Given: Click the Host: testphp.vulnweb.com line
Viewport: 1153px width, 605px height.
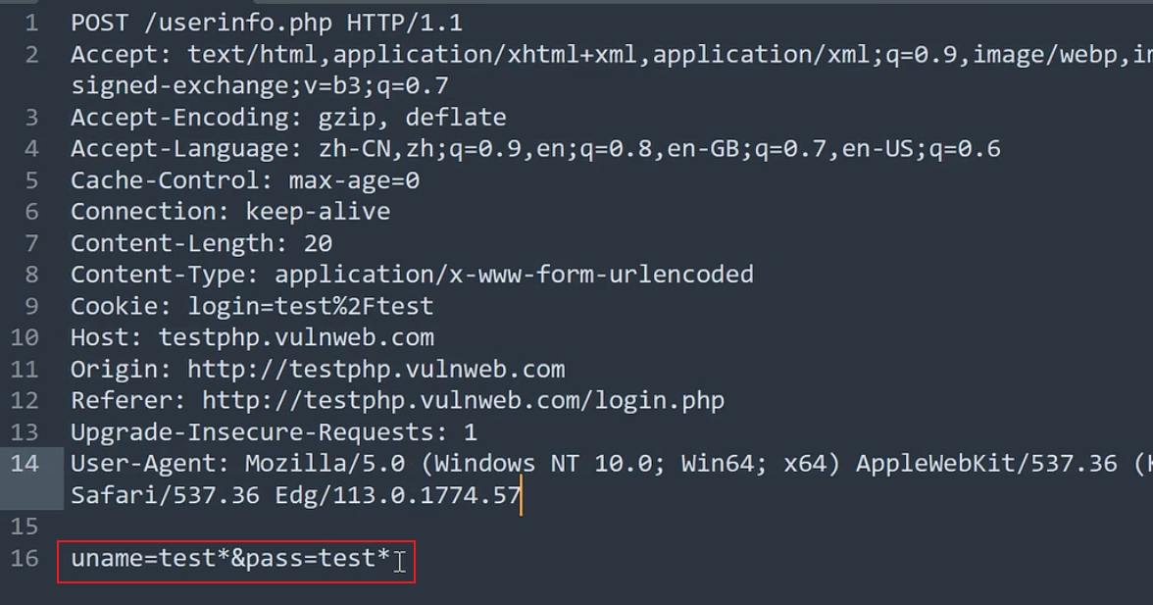Looking at the screenshot, I should 252,337.
